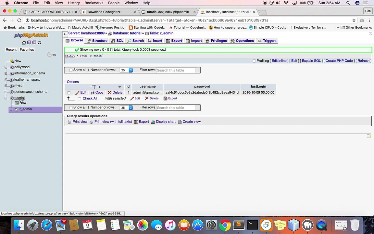Click the query results Export icon
Screen dimensions: 374x234
136,122
